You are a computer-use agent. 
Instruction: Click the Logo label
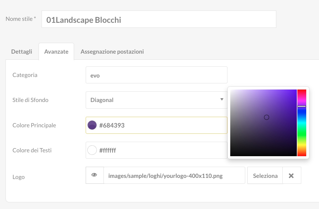pos(19,177)
